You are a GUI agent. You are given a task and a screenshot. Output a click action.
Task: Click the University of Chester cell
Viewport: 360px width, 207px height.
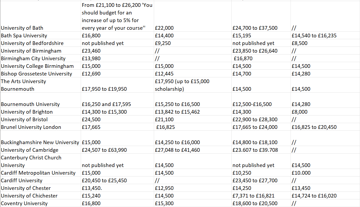(26, 188)
